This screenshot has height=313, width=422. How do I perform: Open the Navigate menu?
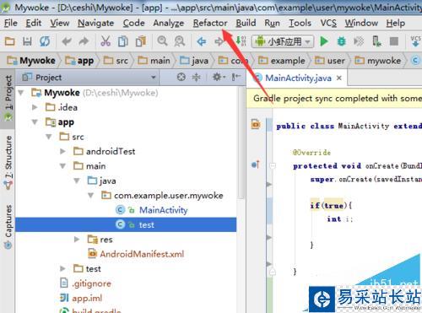click(95, 23)
